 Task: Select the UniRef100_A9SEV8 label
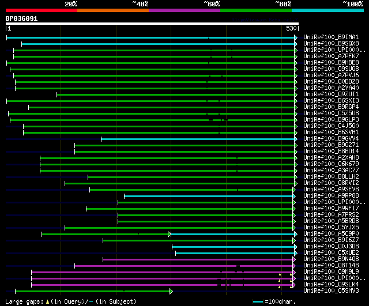tap(331, 190)
